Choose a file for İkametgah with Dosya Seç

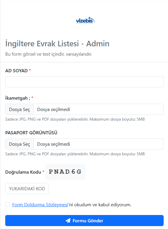point(19,109)
